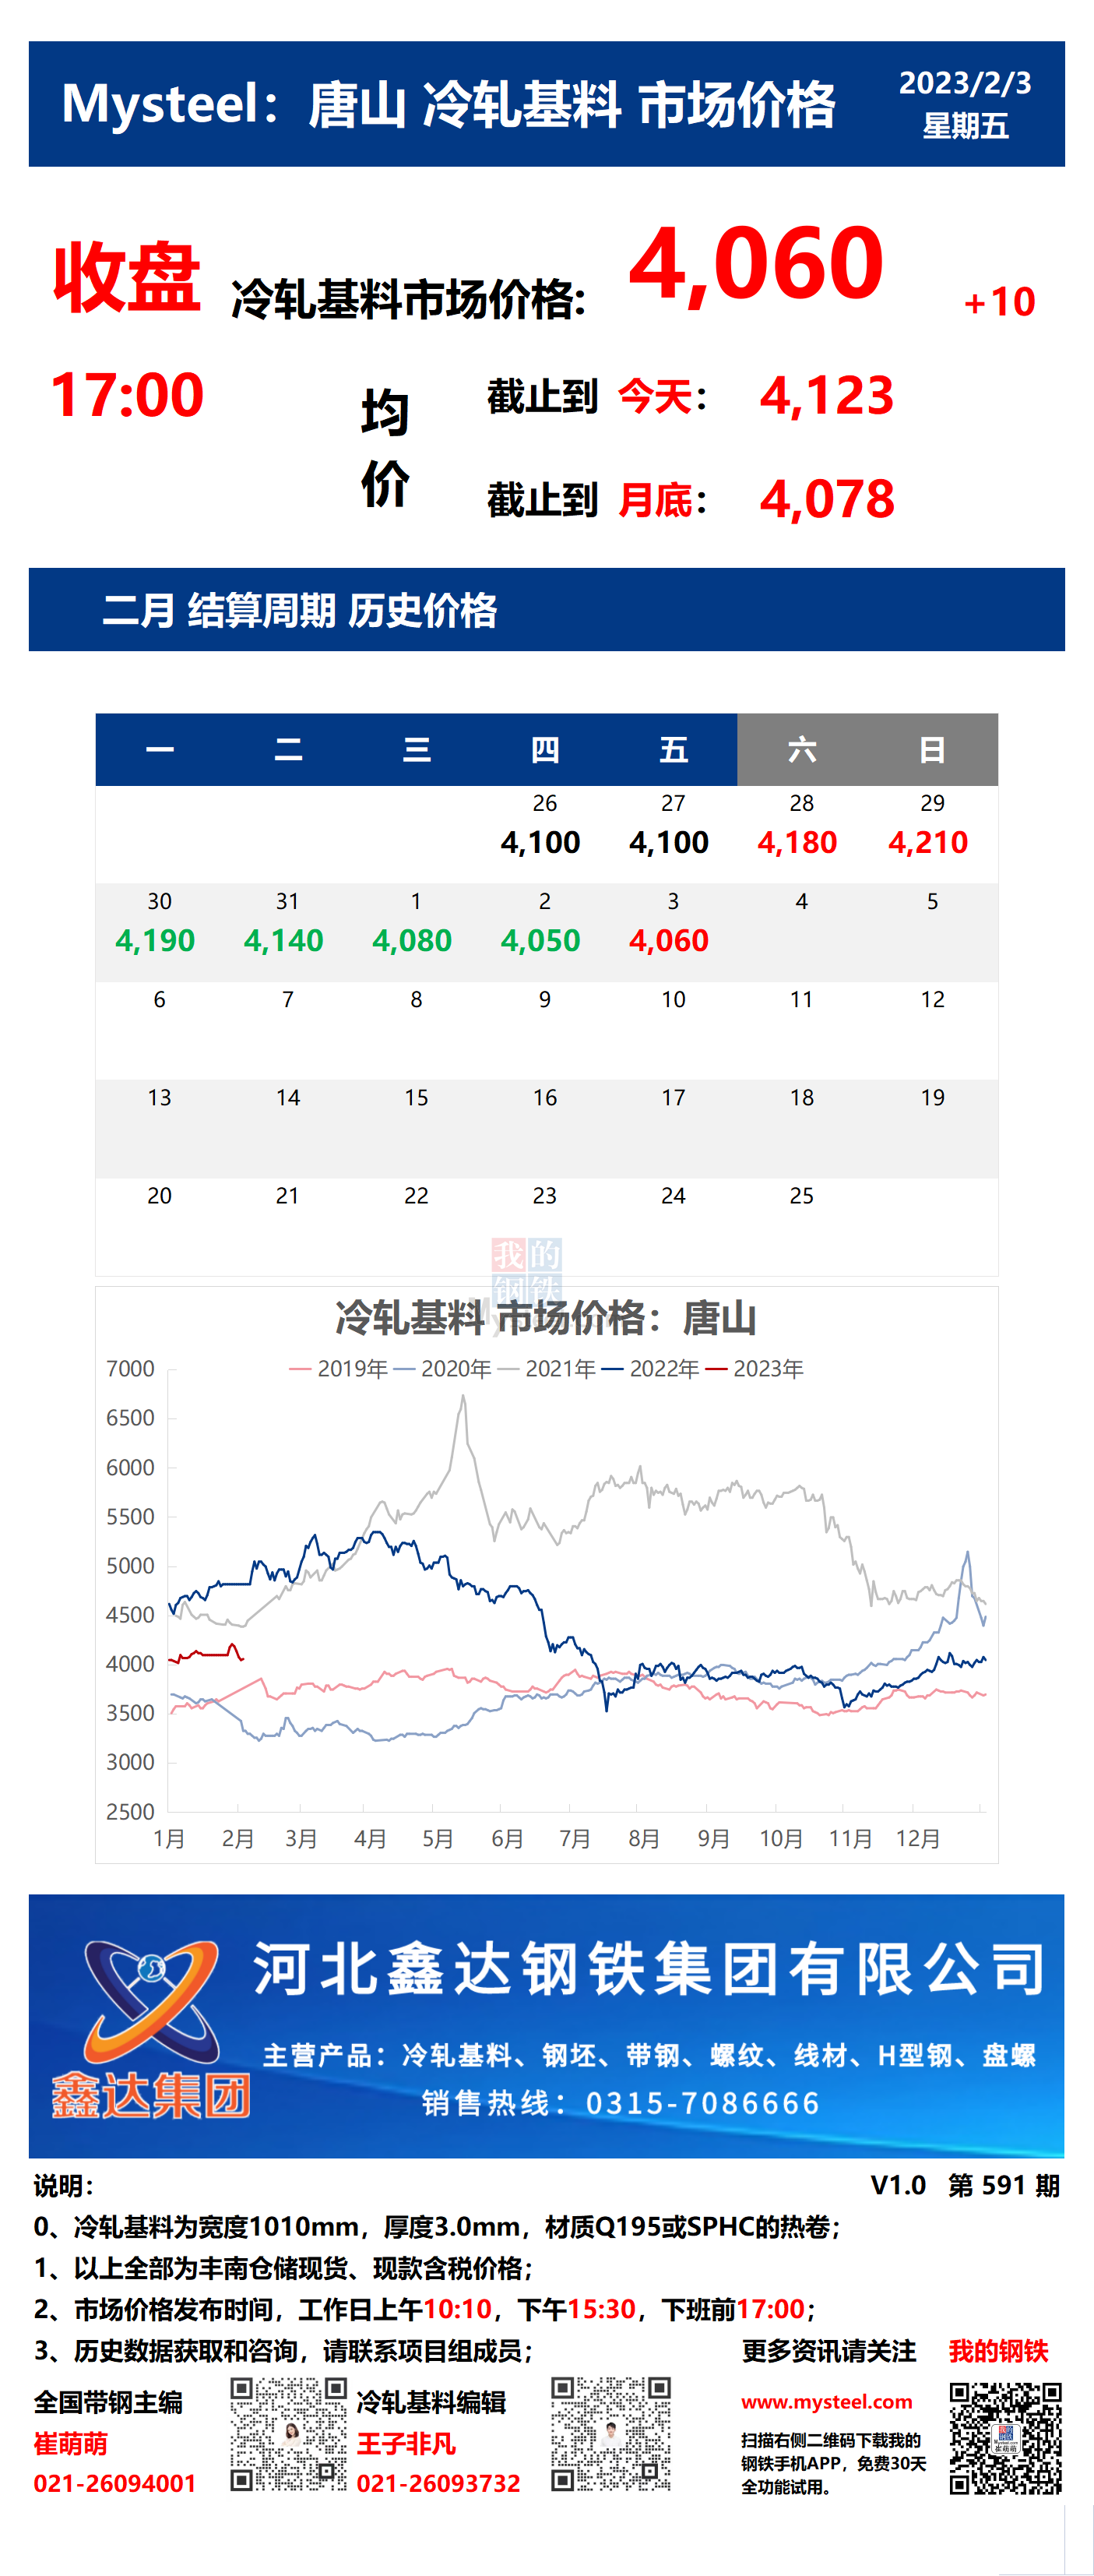Click phone number 021-26094001
The height and width of the screenshot is (2576, 1094).
coord(115,2484)
